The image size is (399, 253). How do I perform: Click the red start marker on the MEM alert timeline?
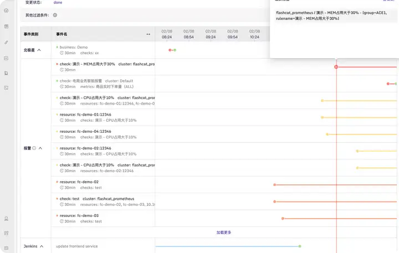(x=336, y=67)
